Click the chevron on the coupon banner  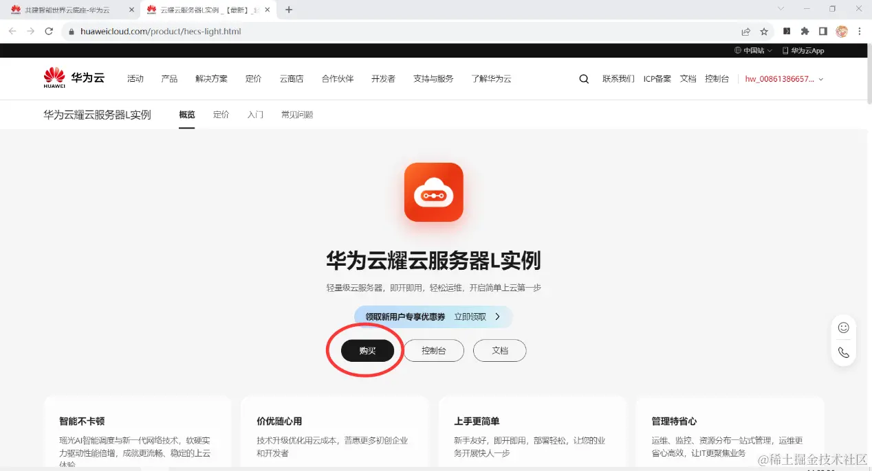[498, 317]
